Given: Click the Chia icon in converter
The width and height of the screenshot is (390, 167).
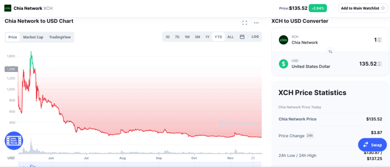Looking at the screenshot, I should click(x=283, y=40).
